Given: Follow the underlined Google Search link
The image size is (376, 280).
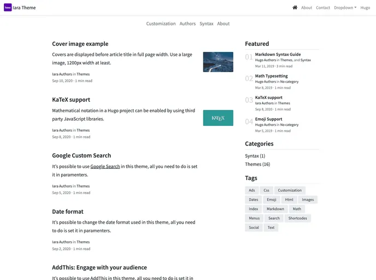Looking at the screenshot, I should pos(105,166).
